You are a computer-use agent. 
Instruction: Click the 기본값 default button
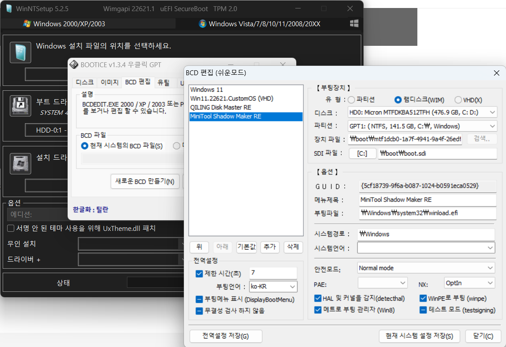(247, 247)
